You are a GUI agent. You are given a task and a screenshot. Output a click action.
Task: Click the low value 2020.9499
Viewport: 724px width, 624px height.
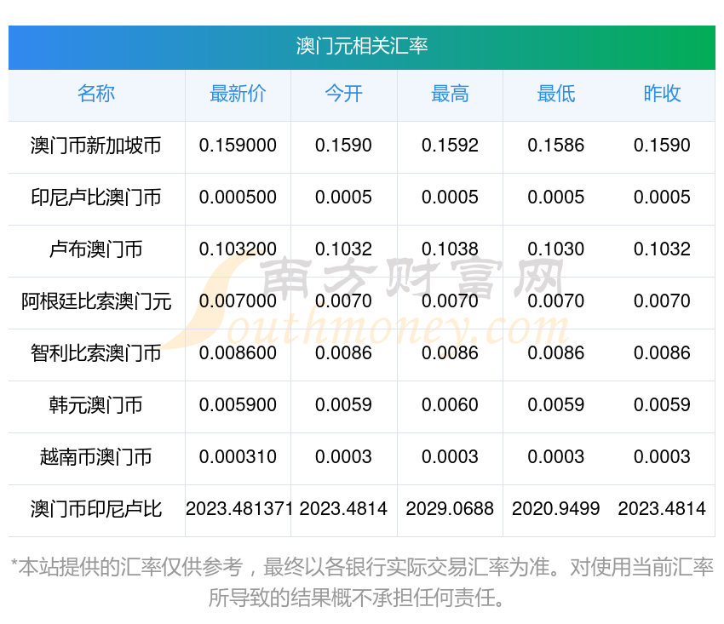556,508
